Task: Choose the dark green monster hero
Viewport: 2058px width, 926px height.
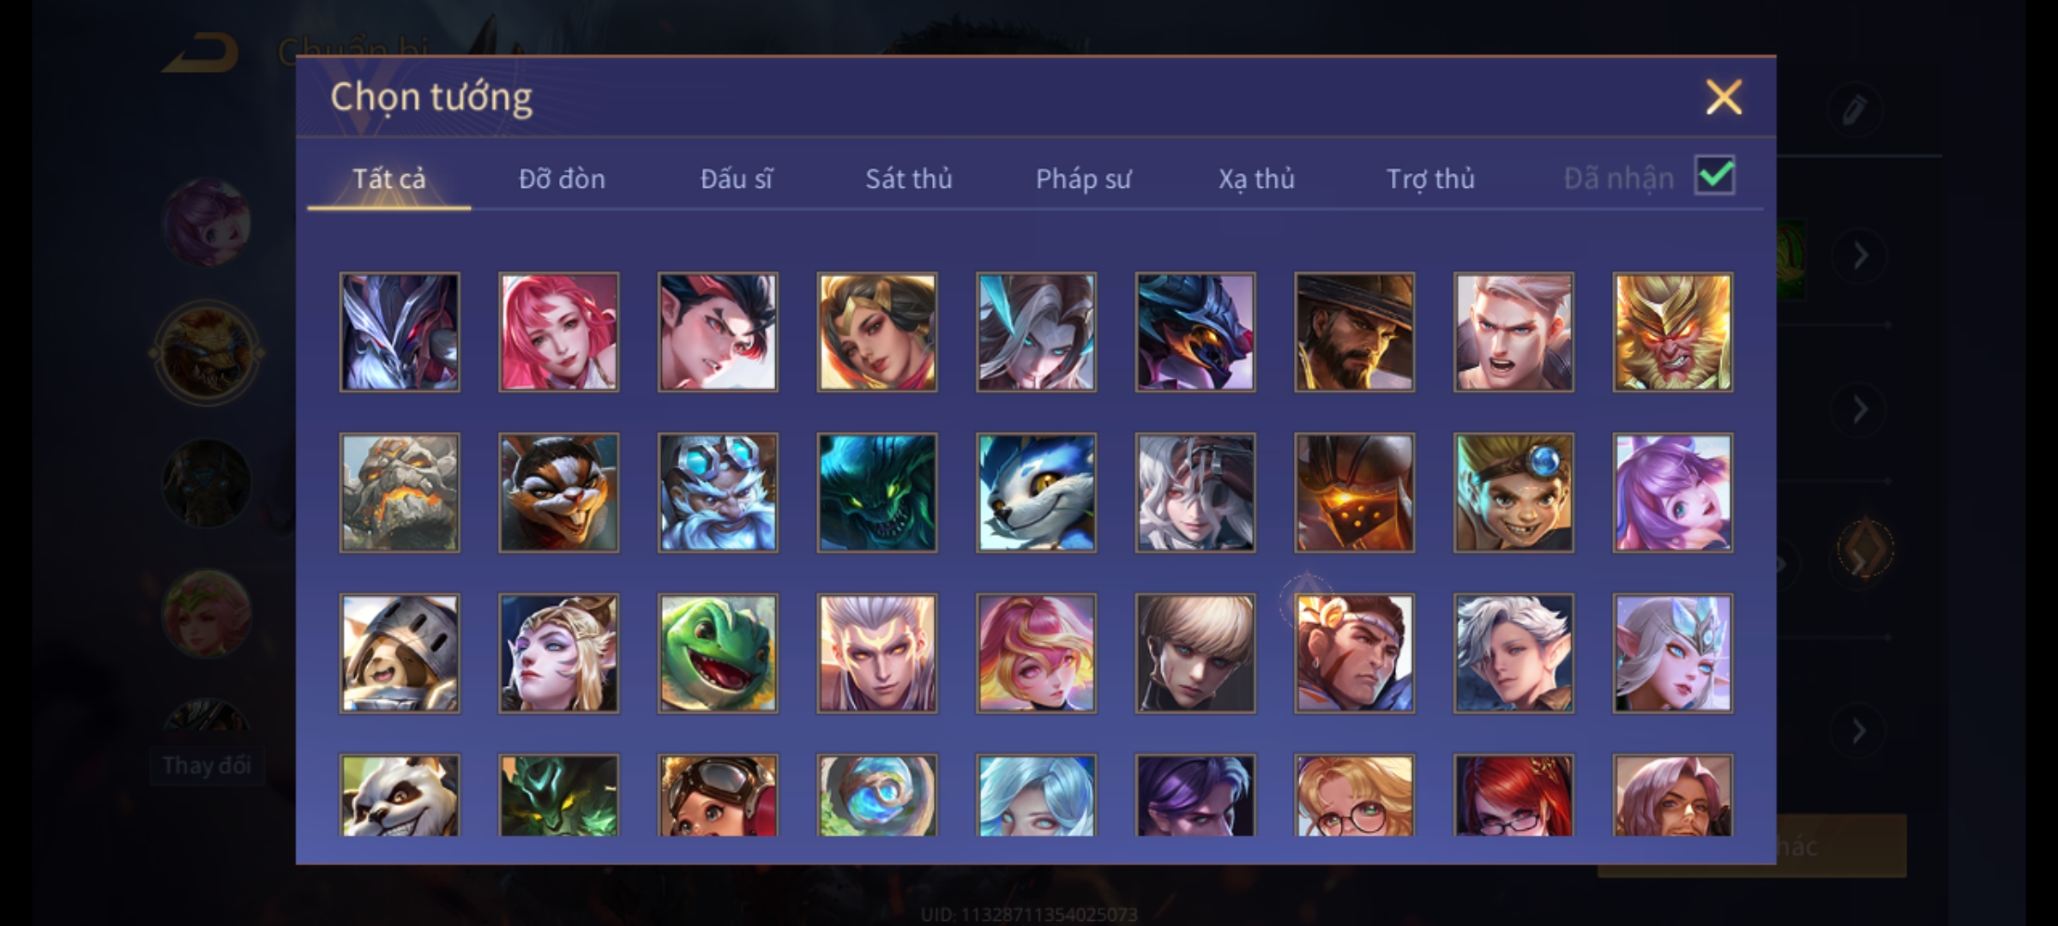Action: [876, 492]
